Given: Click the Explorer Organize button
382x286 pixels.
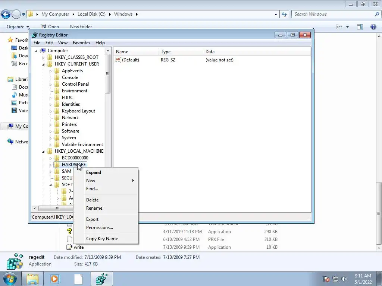Looking at the screenshot, I should pyautogui.click(x=18, y=27).
